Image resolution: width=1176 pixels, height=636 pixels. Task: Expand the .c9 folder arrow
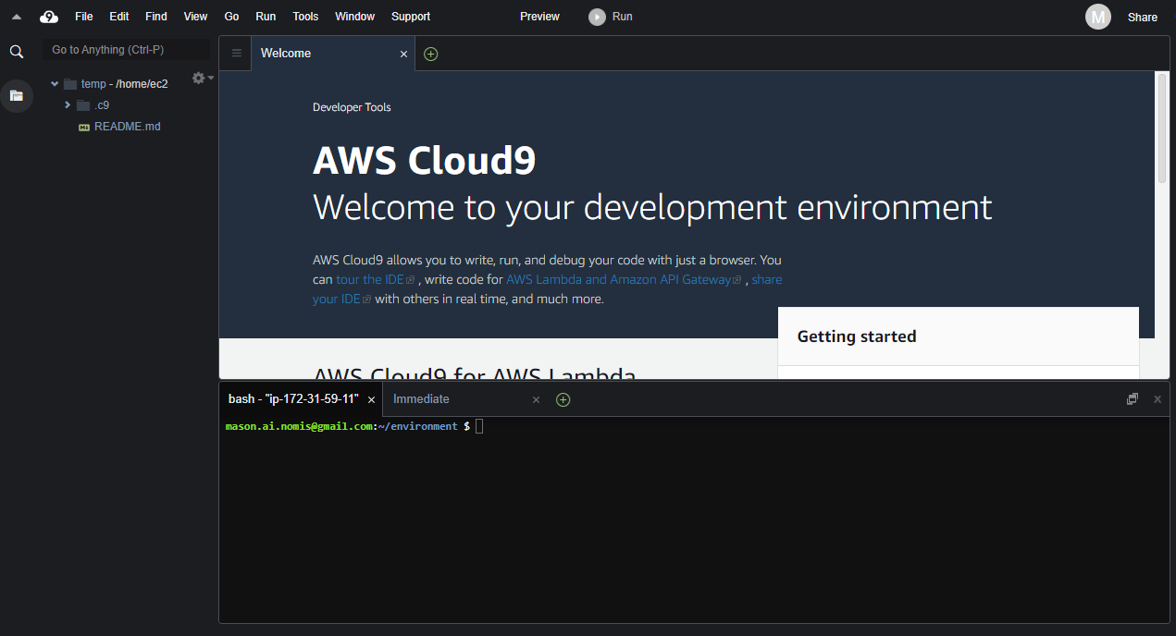68,105
